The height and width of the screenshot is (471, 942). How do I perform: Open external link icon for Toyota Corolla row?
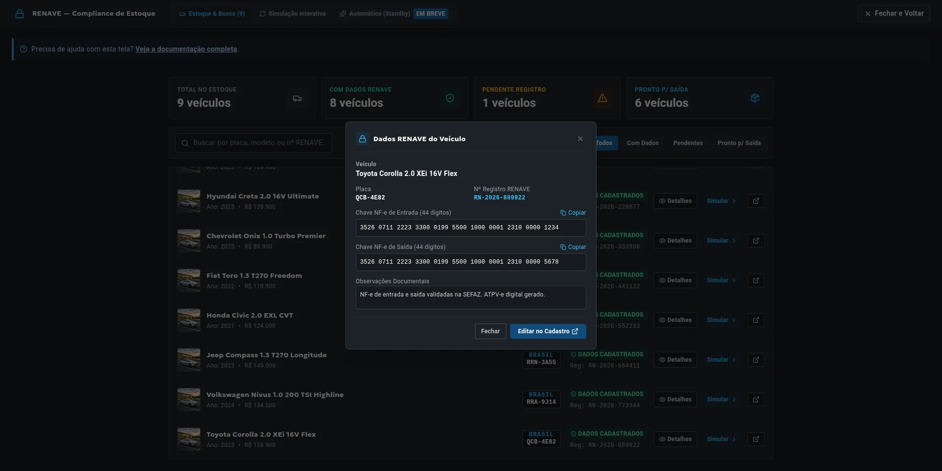click(756, 439)
